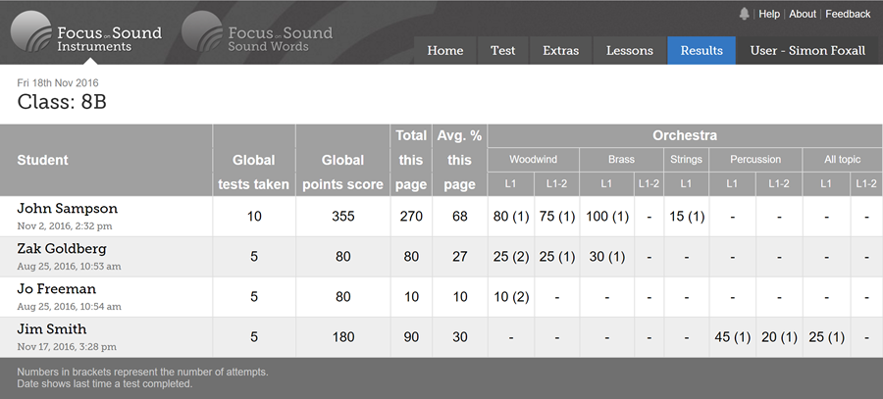Go to the Home tab
This screenshot has height=399, width=883.
pos(444,51)
